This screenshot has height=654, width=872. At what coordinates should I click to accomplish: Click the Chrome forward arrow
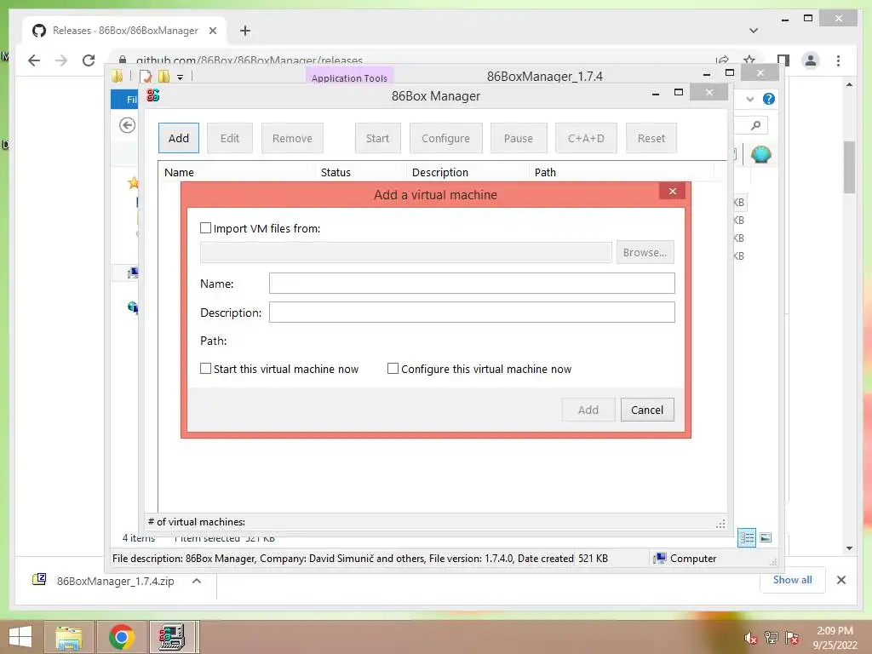[61, 60]
